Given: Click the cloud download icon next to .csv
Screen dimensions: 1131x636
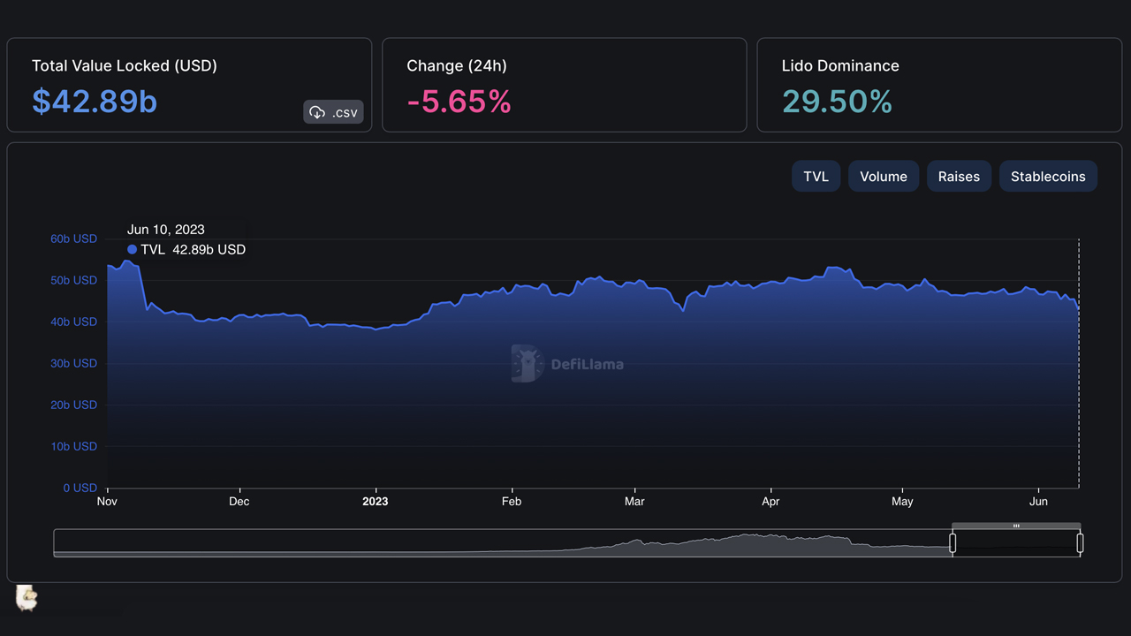Looking at the screenshot, I should pyautogui.click(x=316, y=111).
